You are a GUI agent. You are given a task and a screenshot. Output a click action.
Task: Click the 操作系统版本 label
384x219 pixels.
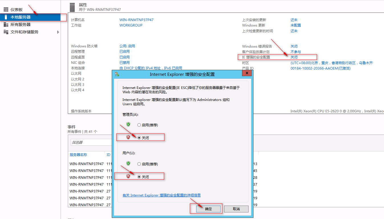[x=81, y=111]
